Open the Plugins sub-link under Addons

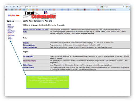coord(11,39)
